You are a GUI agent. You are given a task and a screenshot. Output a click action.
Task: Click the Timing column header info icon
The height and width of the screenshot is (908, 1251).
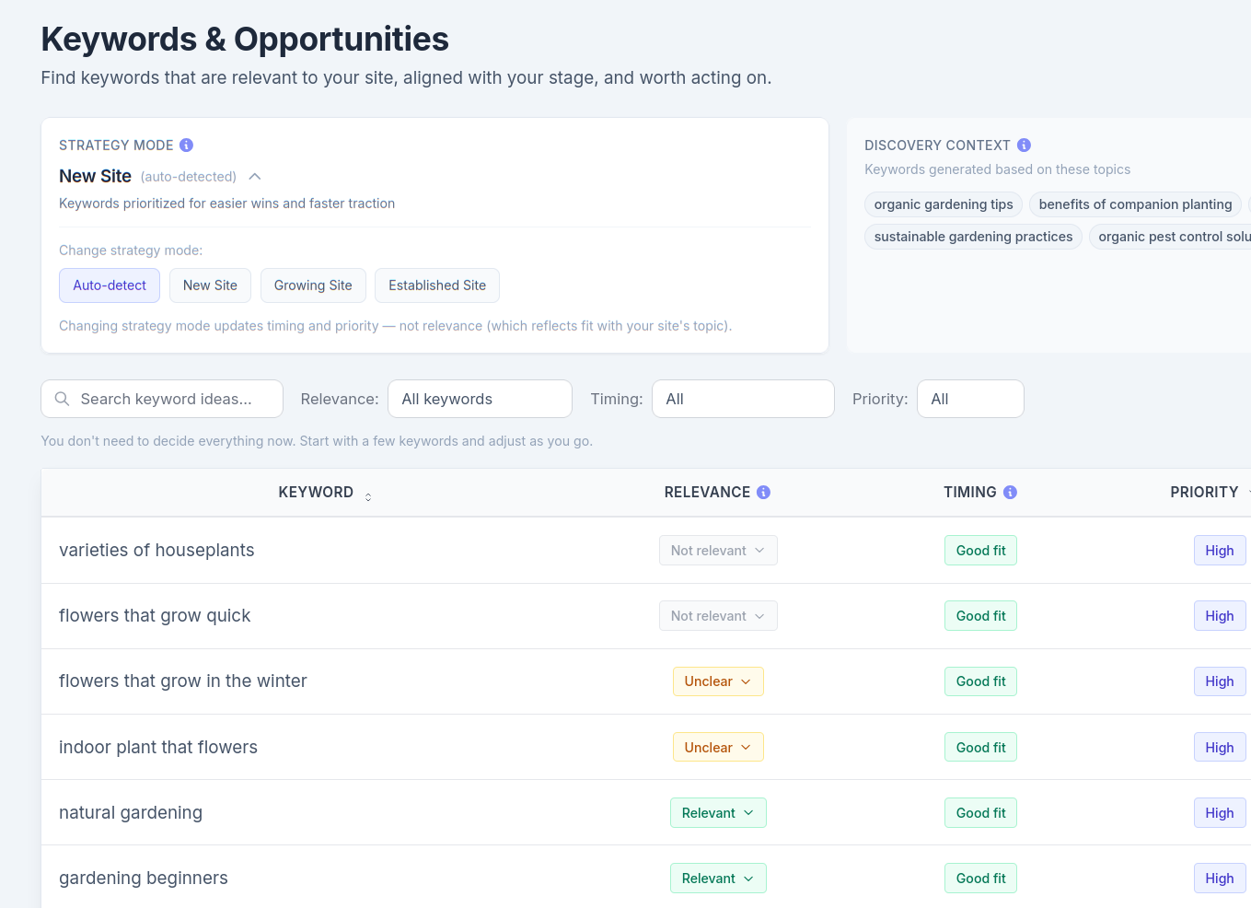(x=1010, y=492)
